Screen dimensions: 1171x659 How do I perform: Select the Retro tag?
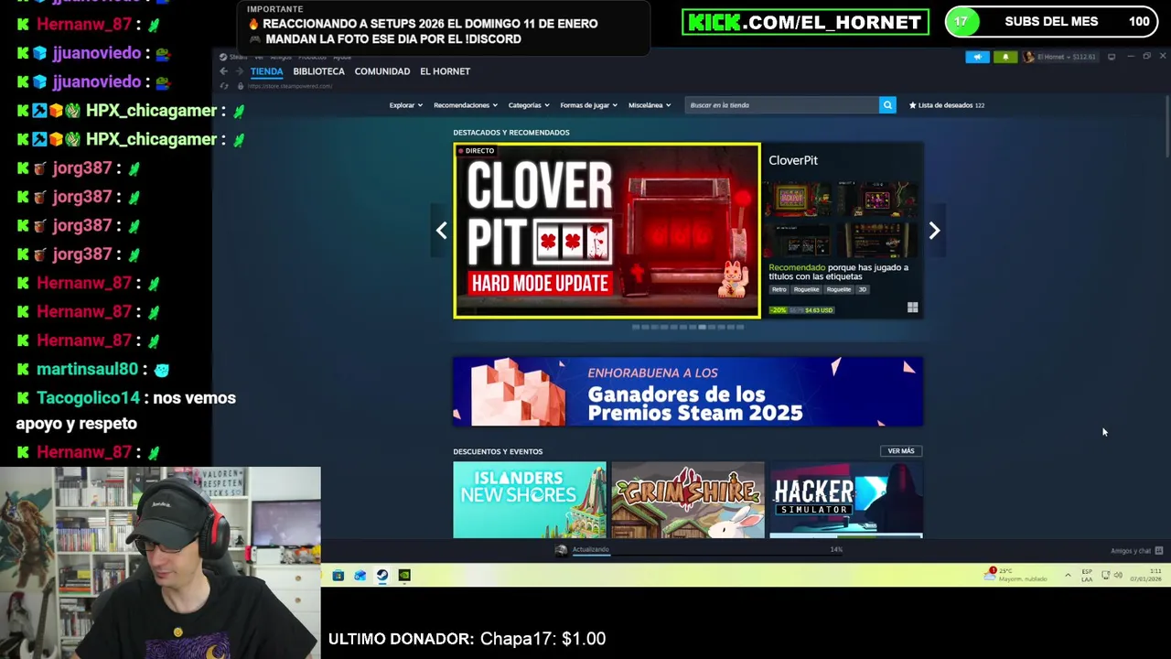(779, 289)
